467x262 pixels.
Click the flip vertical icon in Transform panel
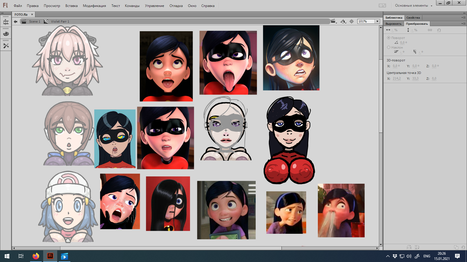417,247
